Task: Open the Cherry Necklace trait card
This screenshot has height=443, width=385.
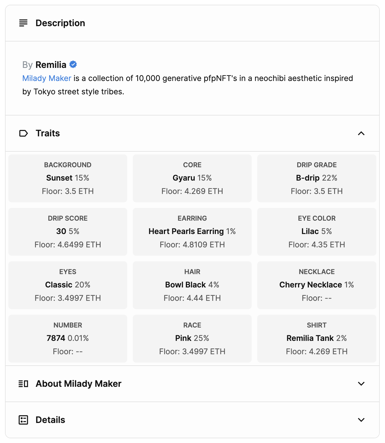Action: pos(317,285)
